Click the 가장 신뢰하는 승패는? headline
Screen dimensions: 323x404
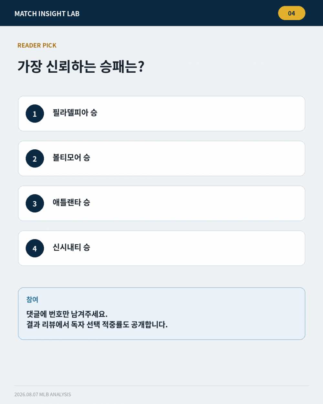[81, 66]
